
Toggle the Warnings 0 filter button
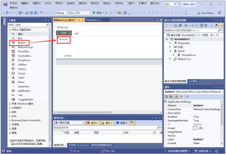[107, 123]
